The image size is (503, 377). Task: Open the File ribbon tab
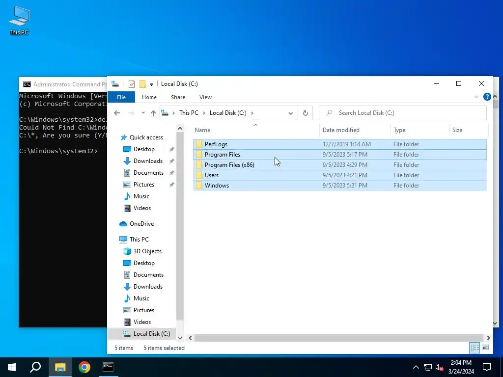pos(121,97)
